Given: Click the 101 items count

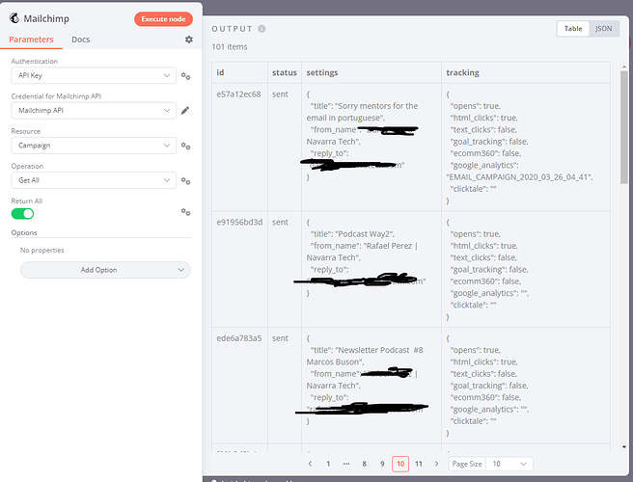Looking at the screenshot, I should click(x=230, y=47).
